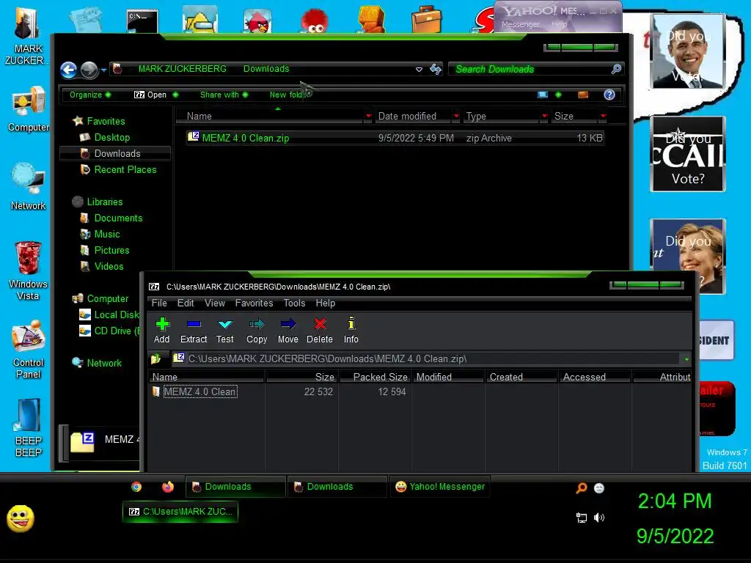Open the Date modified column filter arrow
The height and width of the screenshot is (563, 751).
[456, 116]
